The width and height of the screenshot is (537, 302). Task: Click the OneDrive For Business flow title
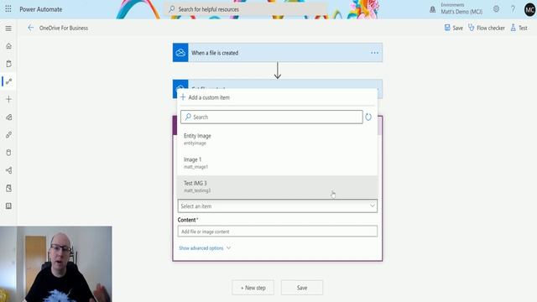tap(64, 28)
